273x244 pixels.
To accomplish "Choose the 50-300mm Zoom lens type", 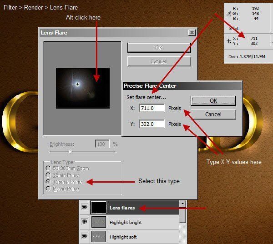I will (x=48, y=168).
